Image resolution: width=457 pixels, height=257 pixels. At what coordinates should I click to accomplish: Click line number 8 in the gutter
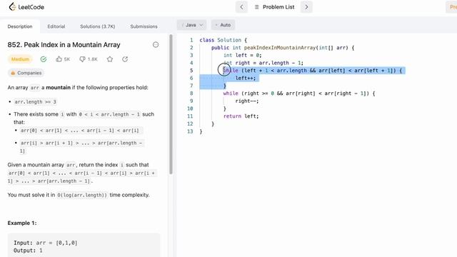(x=191, y=94)
